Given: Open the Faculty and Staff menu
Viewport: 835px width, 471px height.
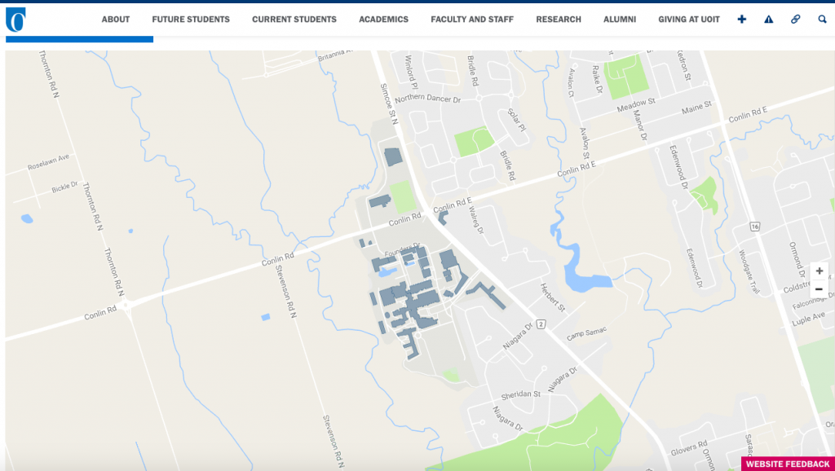Looking at the screenshot, I should pos(472,20).
